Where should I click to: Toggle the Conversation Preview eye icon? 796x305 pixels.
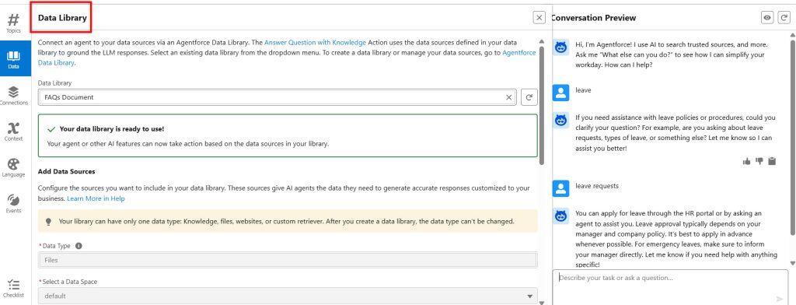tap(767, 17)
